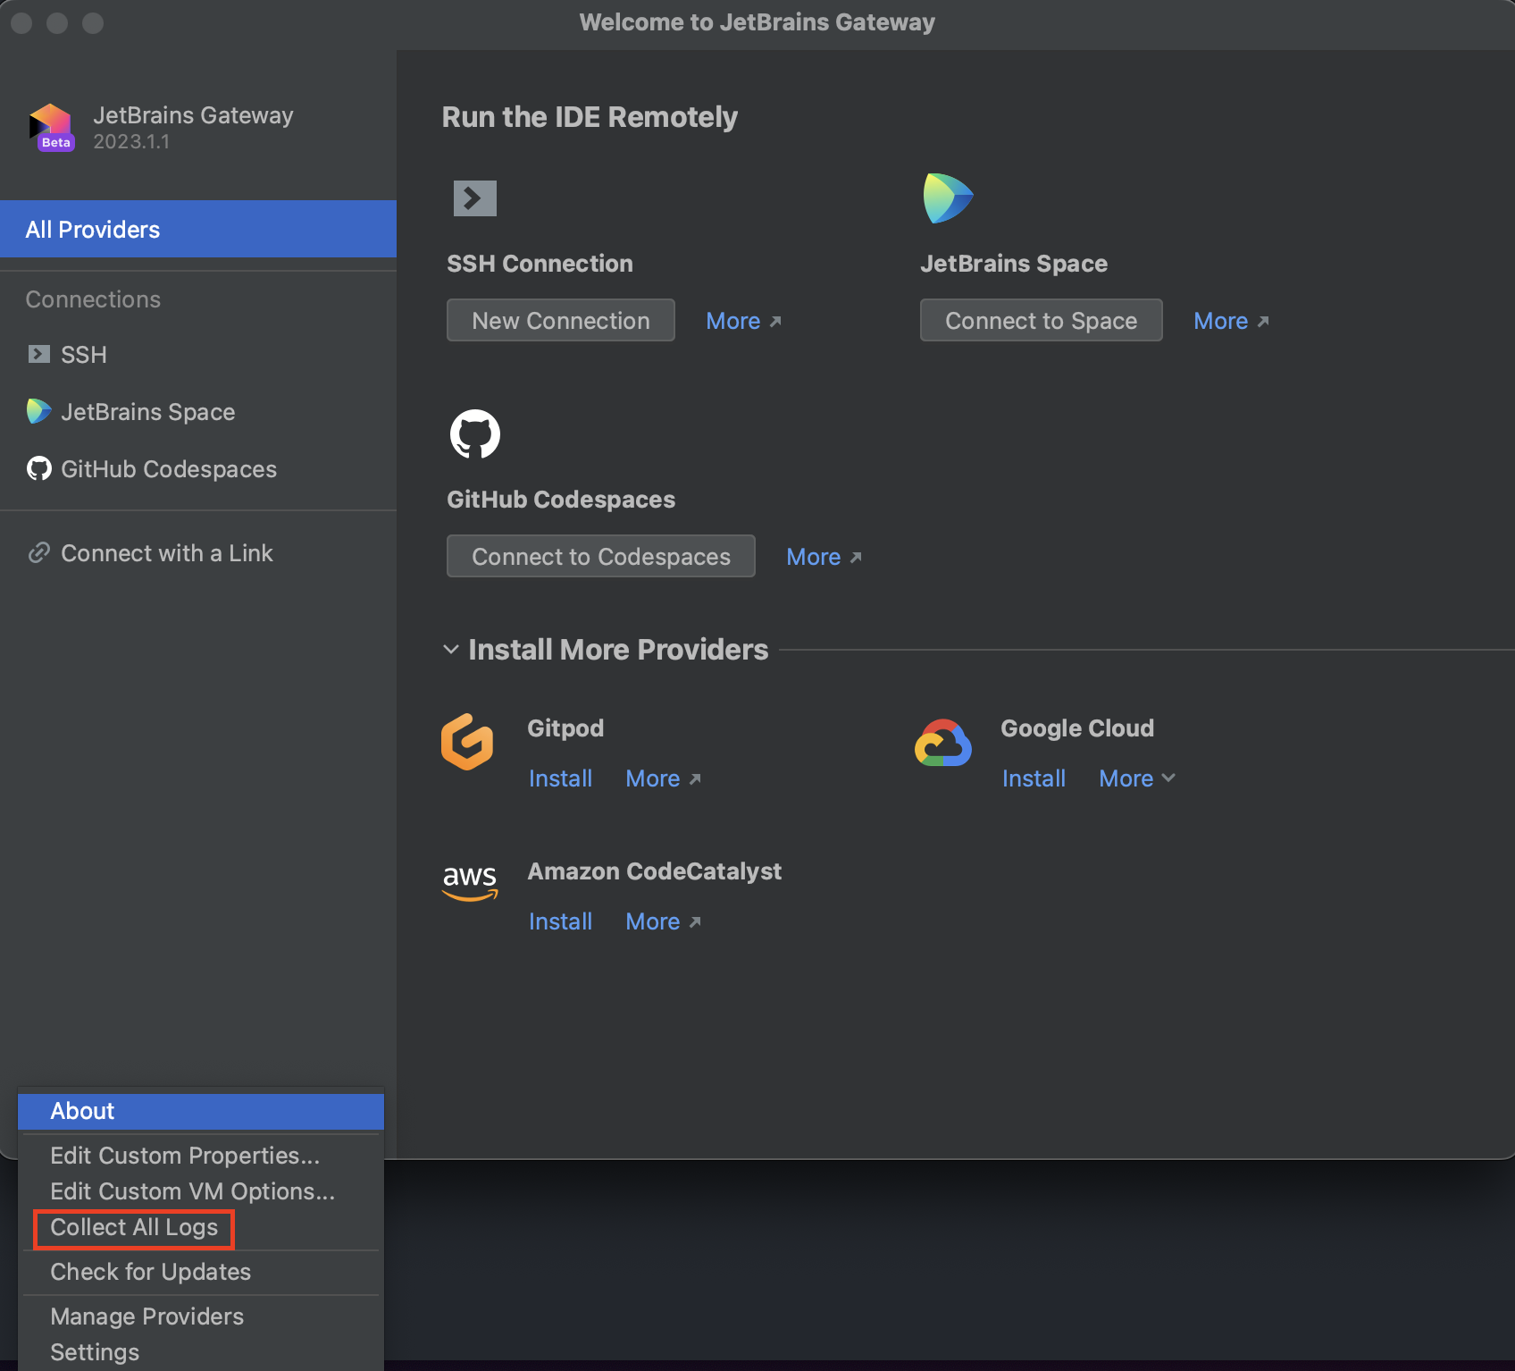
Task: Choose Collect All Logs menu item
Action: click(201, 1227)
